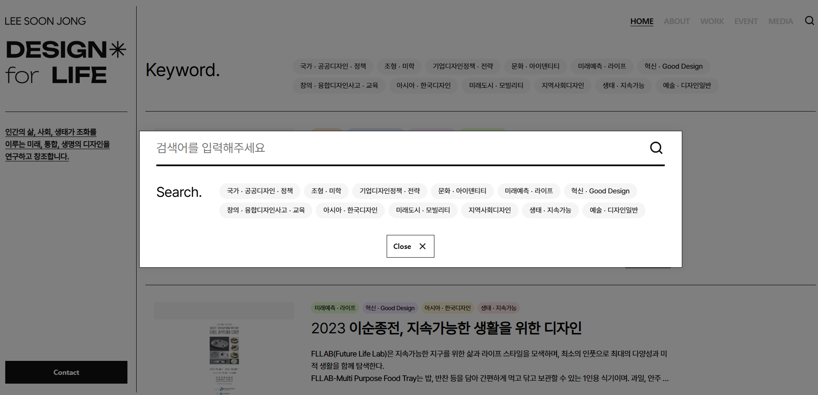Open the MEDIA menu item

[x=780, y=21]
